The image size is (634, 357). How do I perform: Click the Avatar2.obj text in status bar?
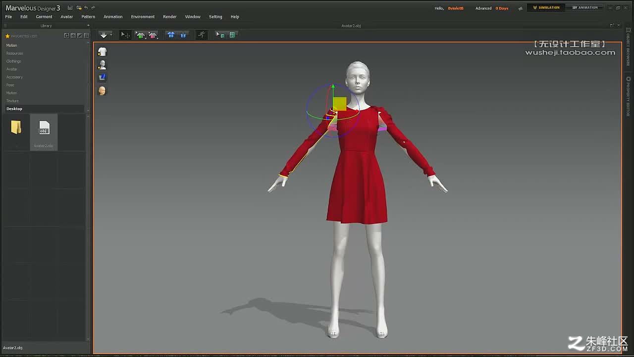(x=12, y=348)
